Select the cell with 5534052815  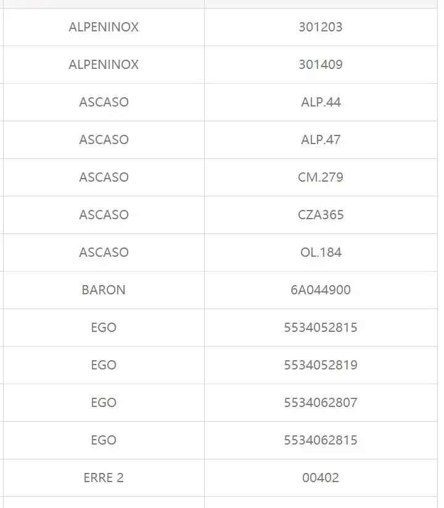tap(321, 328)
